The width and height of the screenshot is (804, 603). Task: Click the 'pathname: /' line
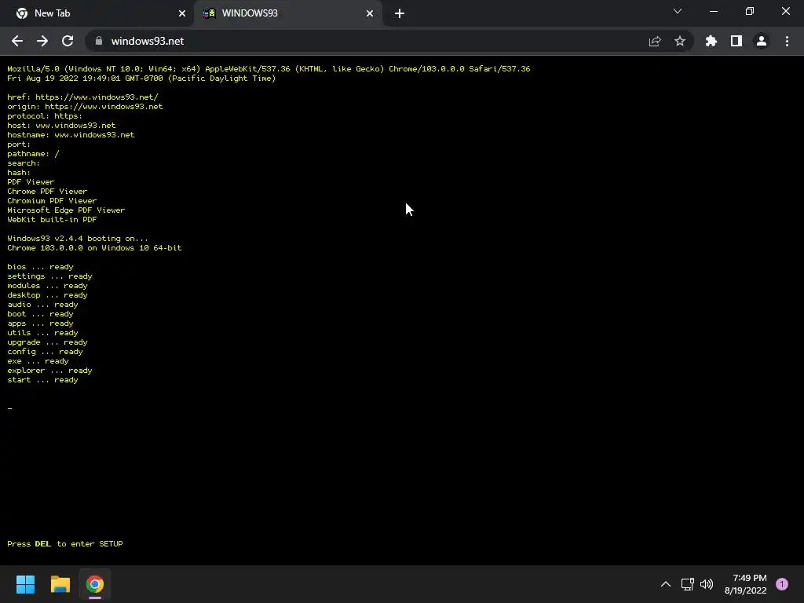click(33, 154)
